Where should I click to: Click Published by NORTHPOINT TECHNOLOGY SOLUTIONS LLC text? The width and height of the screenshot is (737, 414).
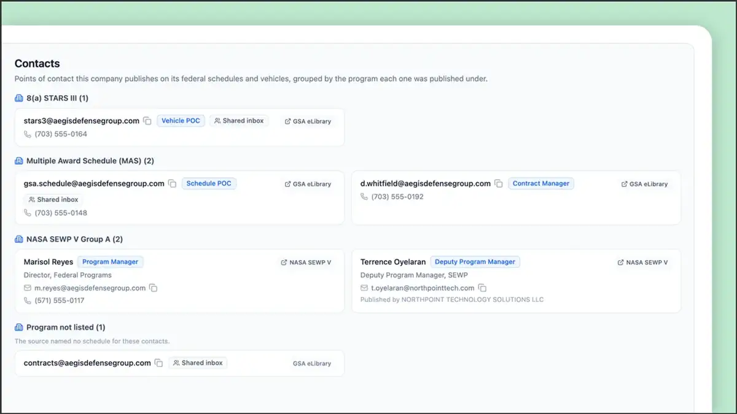tap(452, 300)
